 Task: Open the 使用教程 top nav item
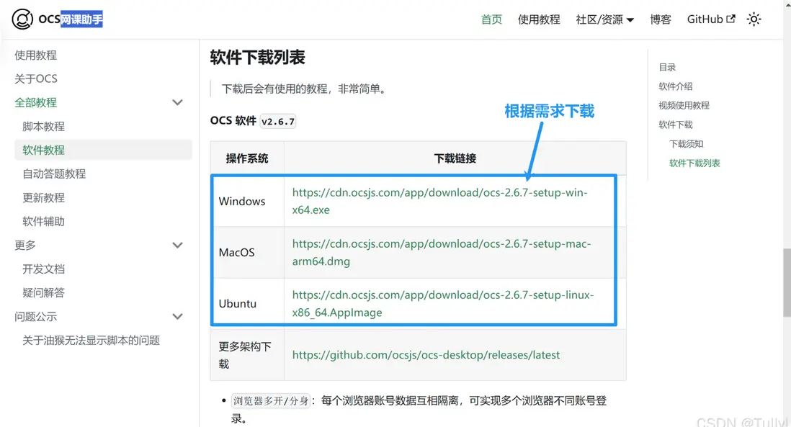pyautogui.click(x=539, y=19)
